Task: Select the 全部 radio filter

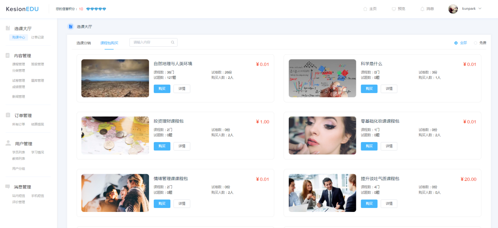Action: pos(456,42)
